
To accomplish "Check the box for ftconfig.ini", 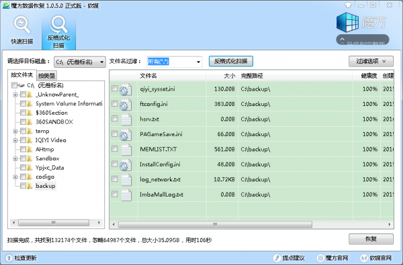I will point(115,103).
